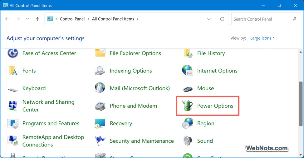
Task: Click the Programs and Features icon
Action: click(x=13, y=124)
